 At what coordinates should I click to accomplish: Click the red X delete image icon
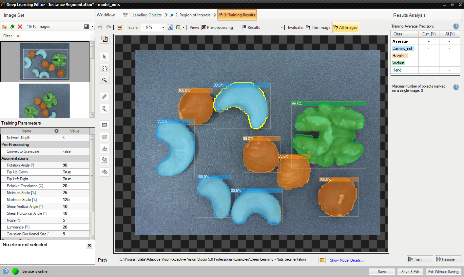click(20, 27)
